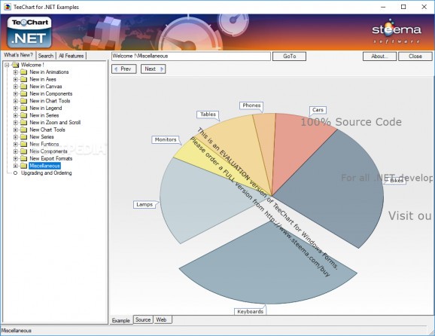
Task: Expand the Miscellaneous node
Action: tap(16, 166)
